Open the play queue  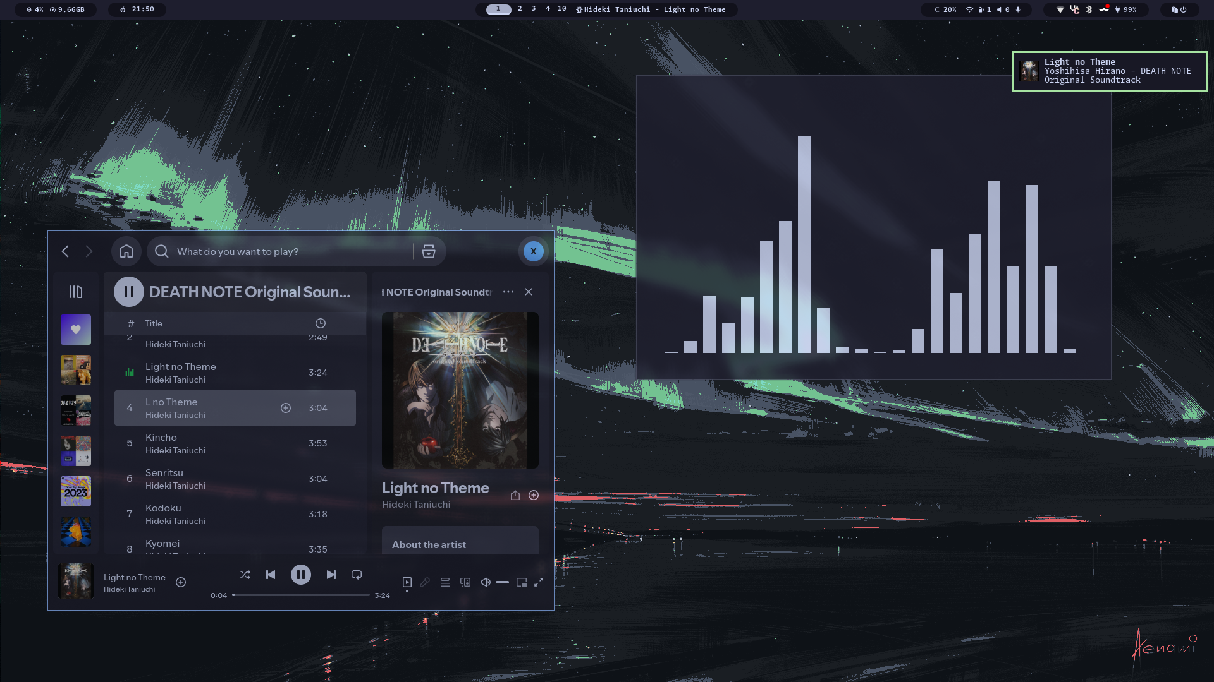pos(445,582)
